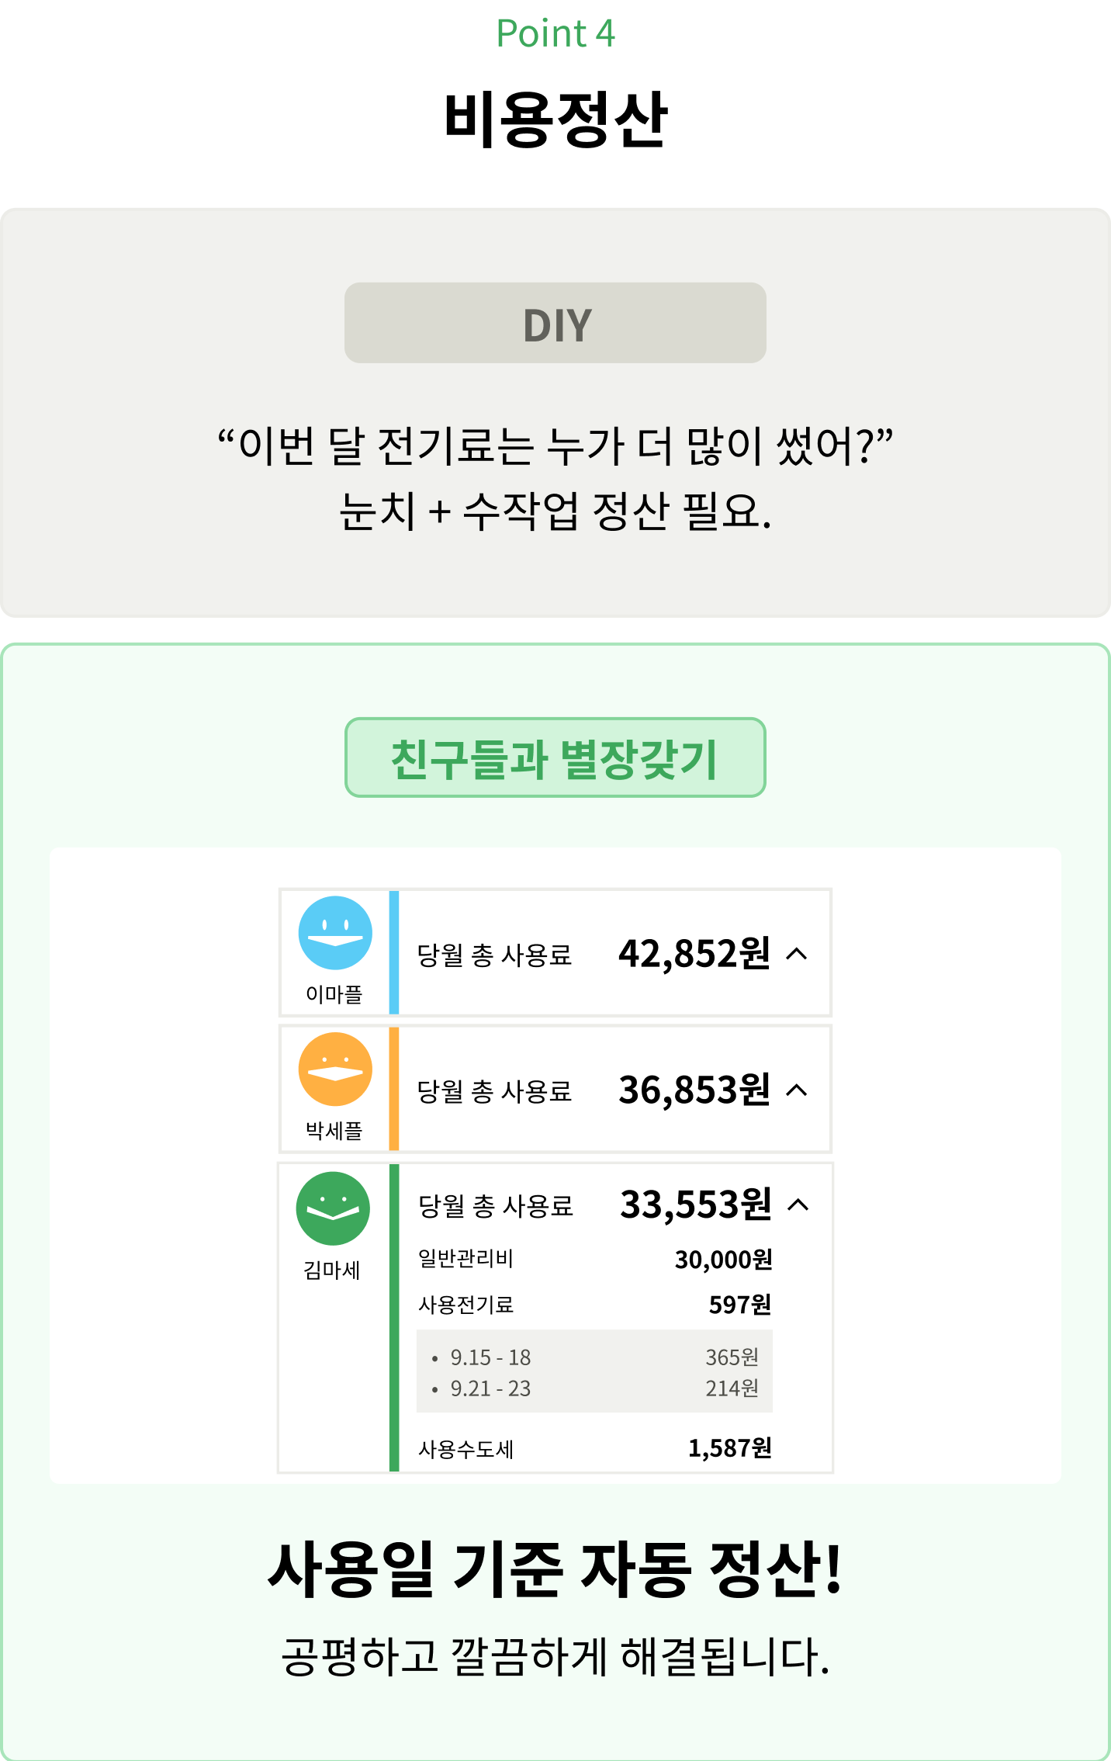This screenshot has height=1761, width=1111.
Task: Click the green color bar beside 김마세
Action: pos(394,1317)
